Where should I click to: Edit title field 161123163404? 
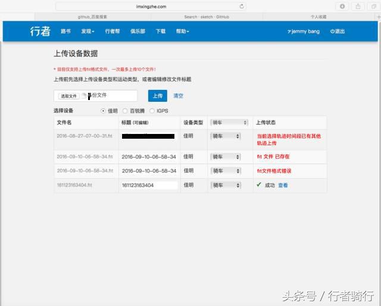(149, 185)
